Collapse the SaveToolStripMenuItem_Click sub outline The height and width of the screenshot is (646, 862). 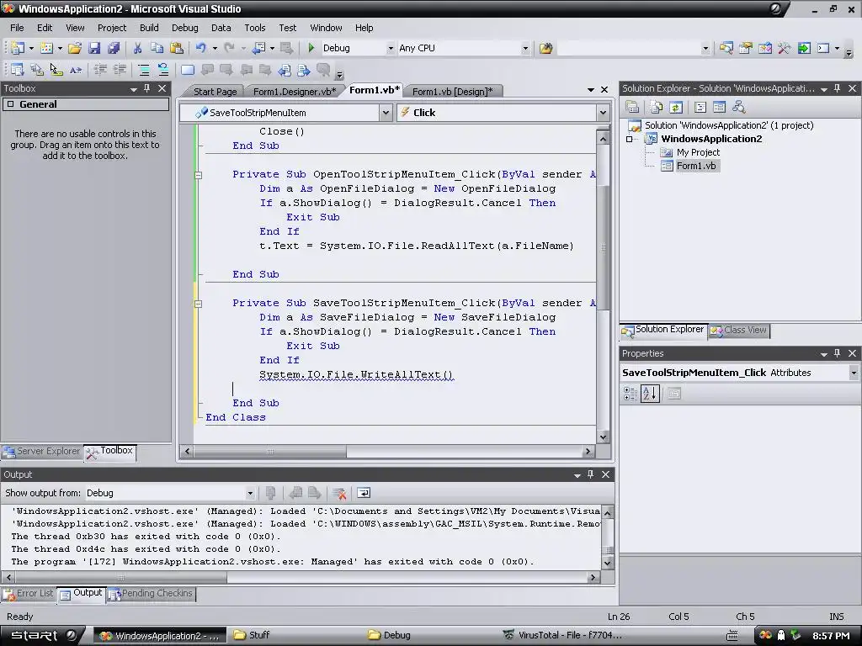[x=199, y=304]
